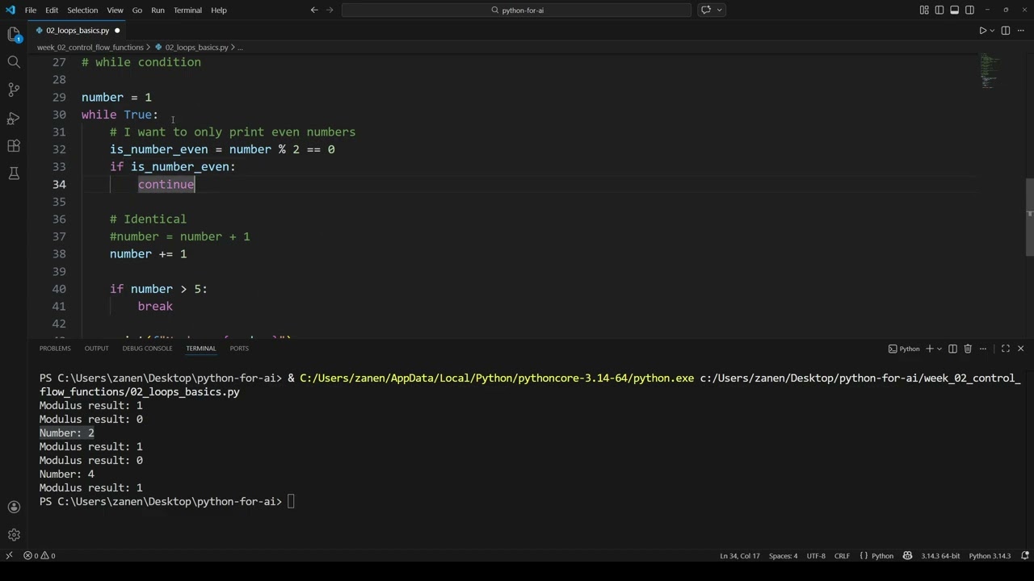1034x581 pixels.
Task: Open the File menu
Action: coord(30,10)
